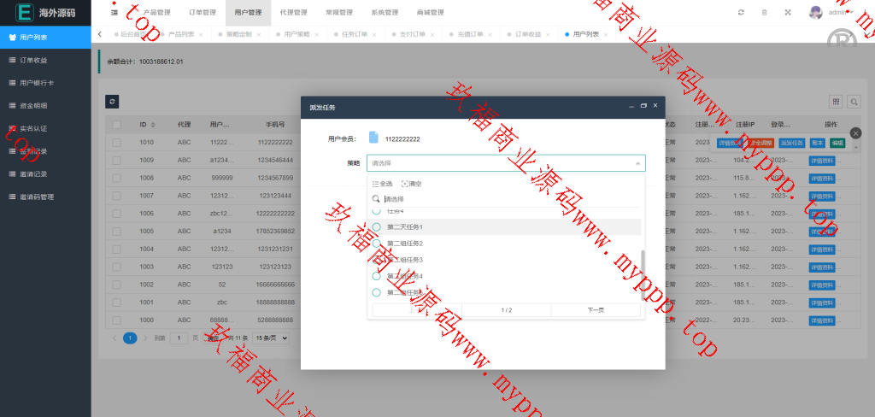
Task: Switch to the 用户策略 tab
Action: click(297, 34)
